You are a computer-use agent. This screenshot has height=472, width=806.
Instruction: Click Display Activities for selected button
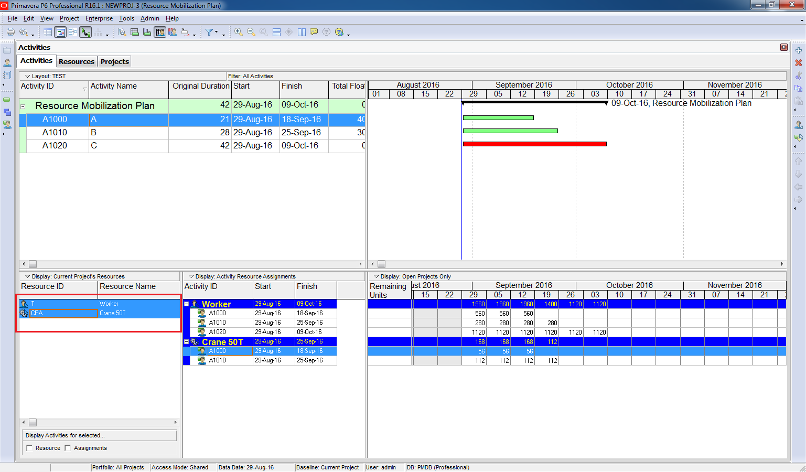pos(99,435)
